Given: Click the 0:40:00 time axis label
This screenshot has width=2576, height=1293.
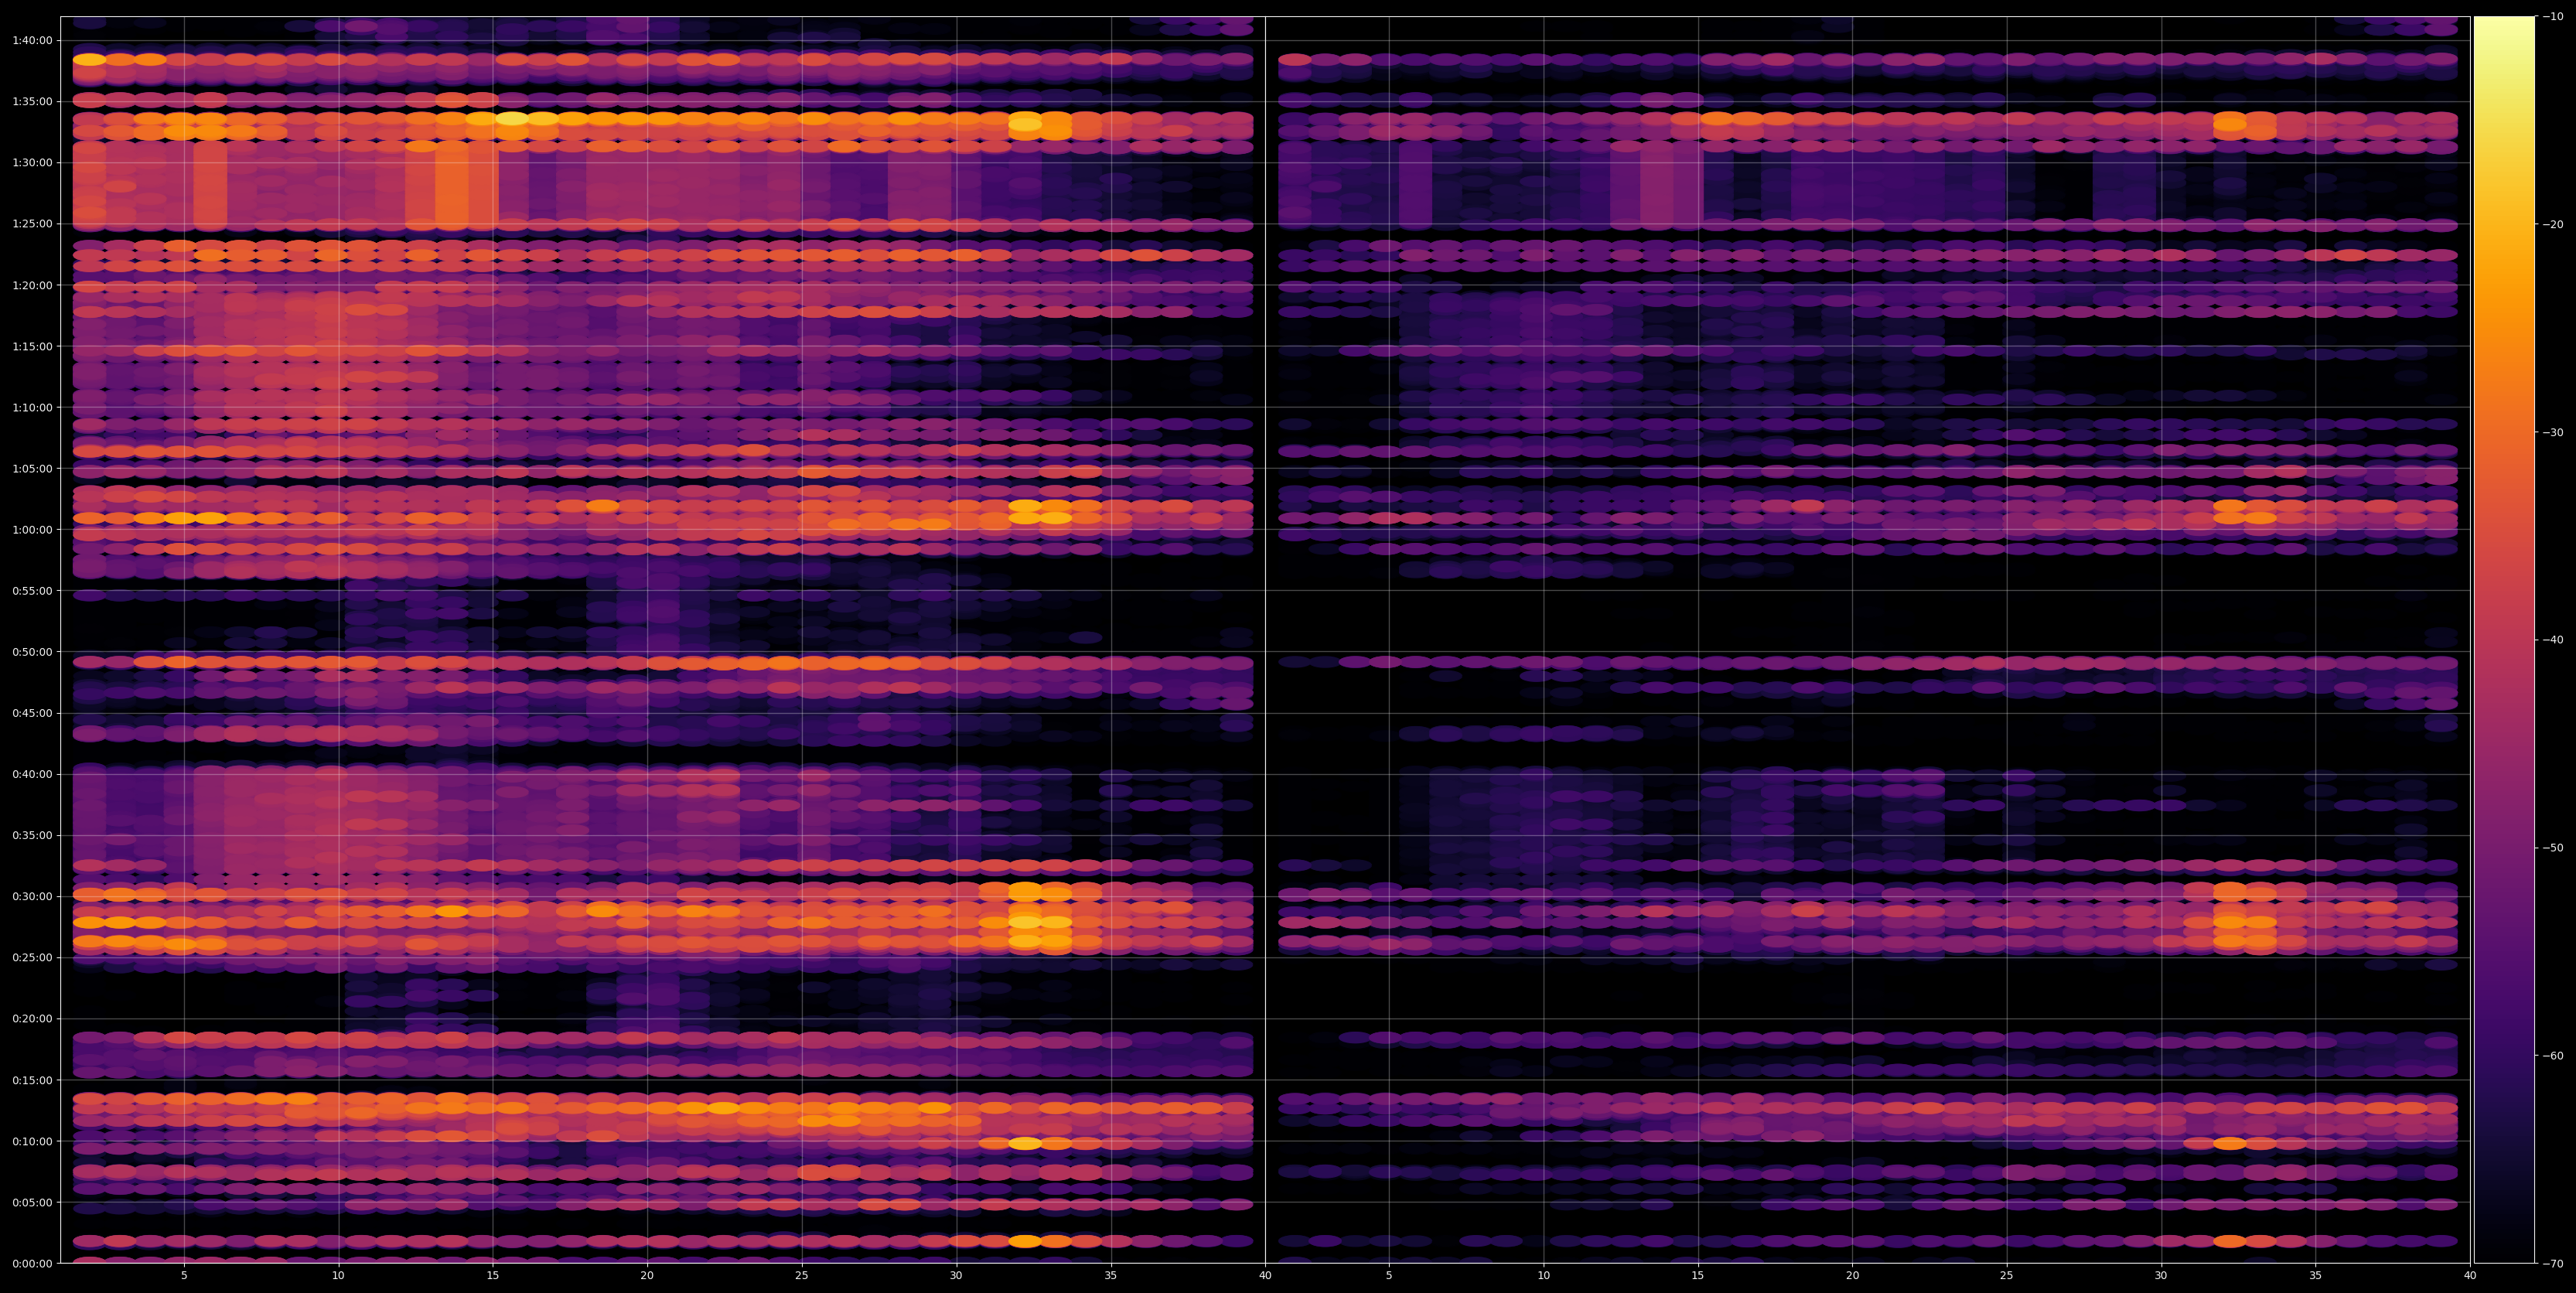Looking at the screenshot, I should (32, 774).
